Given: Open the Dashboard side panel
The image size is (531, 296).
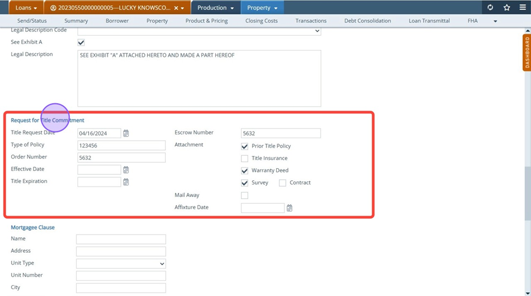Looking at the screenshot, I should (527, 53).
